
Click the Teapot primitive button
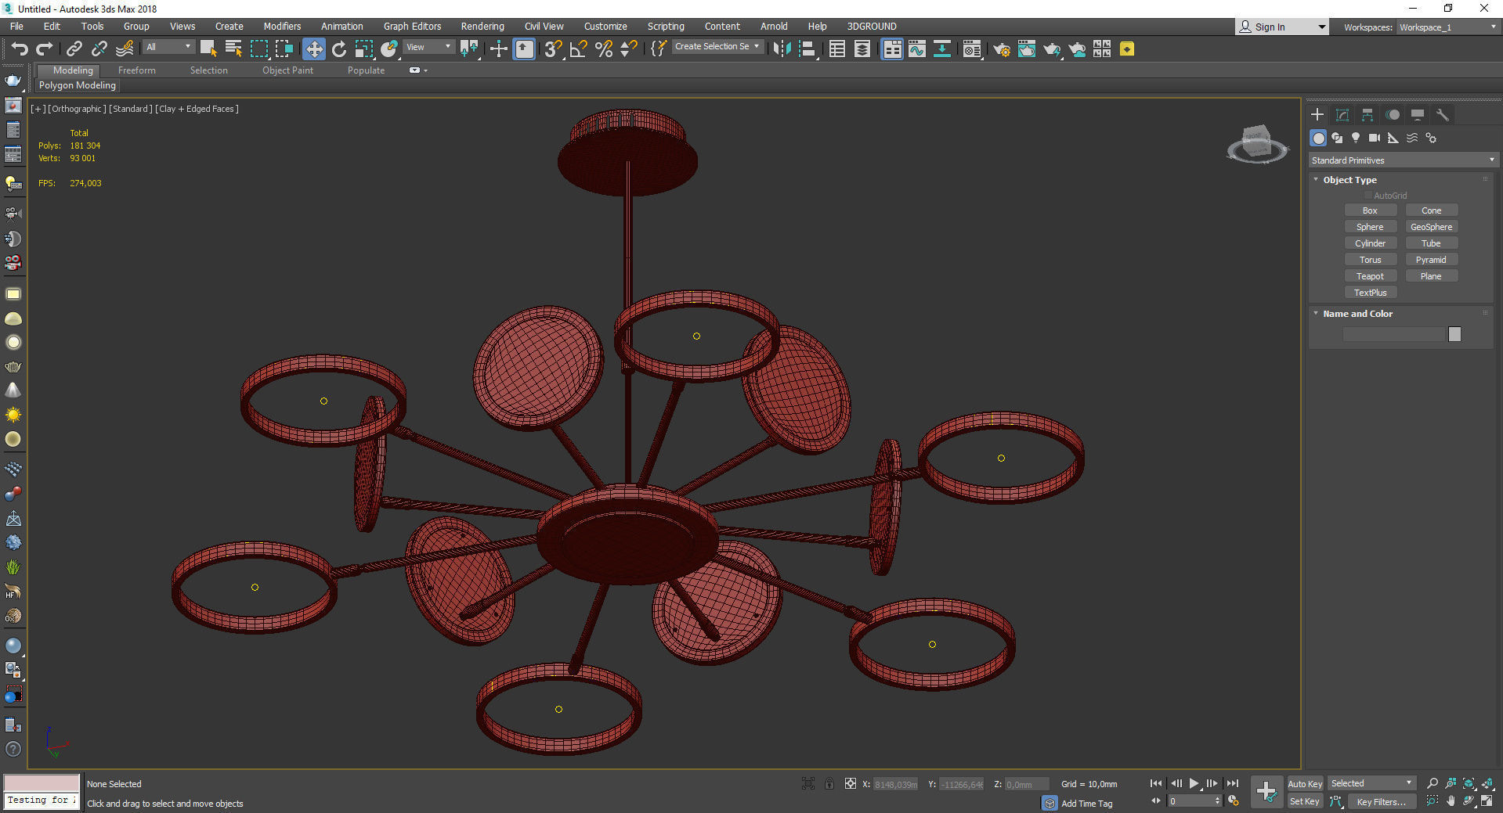pos(1370,276)
